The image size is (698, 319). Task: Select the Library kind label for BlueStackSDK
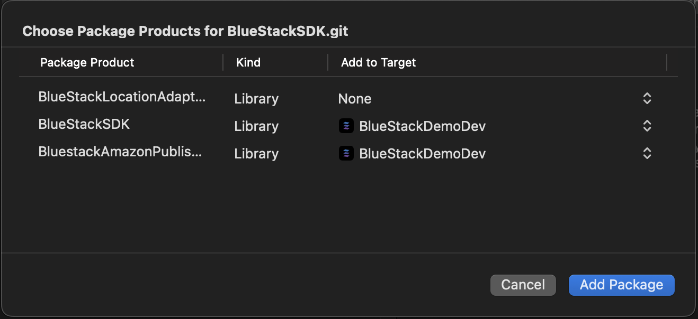[256, 126]
